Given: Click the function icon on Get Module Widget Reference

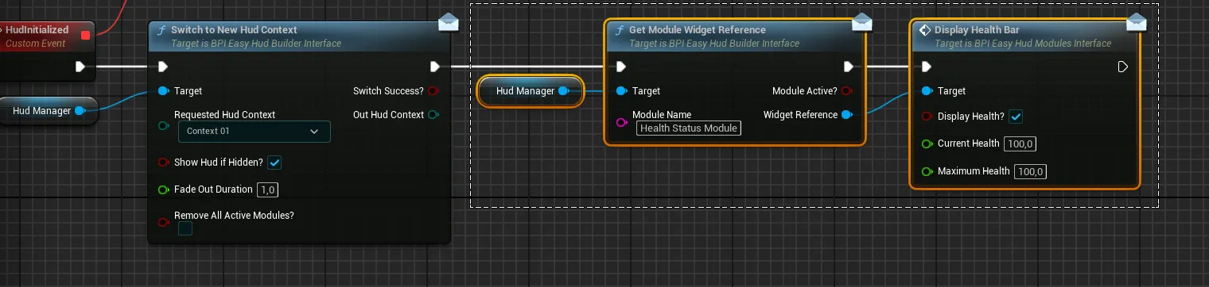Looking at the screenshot, I should (620, 30).
